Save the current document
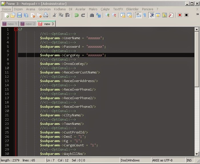Image resolution: width=200 pixels, height=164 pixels. point(19,15)
